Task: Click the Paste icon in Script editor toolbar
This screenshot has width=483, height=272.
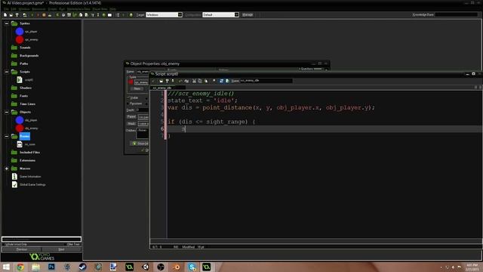Action: [x=206, y=81]
